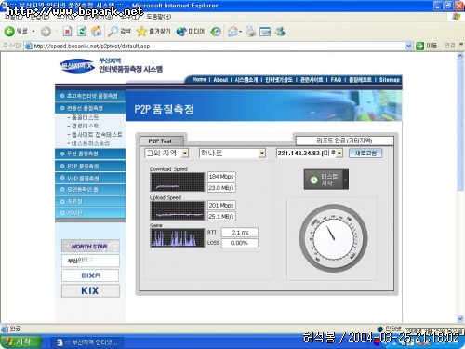
Task: Click the RTT 2.1 ms value
Action: (x=240, y=232)
